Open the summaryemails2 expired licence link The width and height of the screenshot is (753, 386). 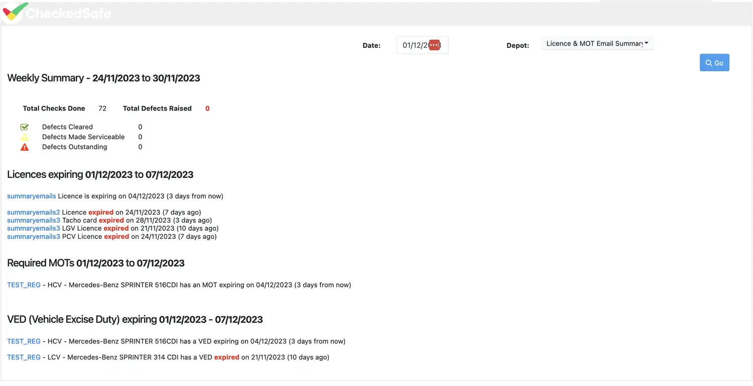click(x=33, y=213)
